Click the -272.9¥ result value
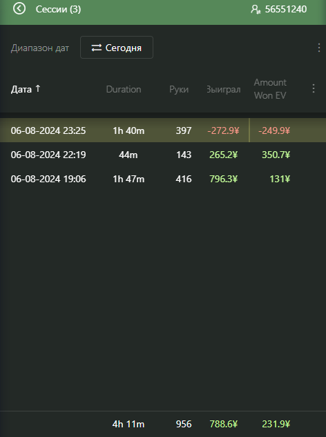This screenshot has height=437, width=326. (x=223, y=130)
